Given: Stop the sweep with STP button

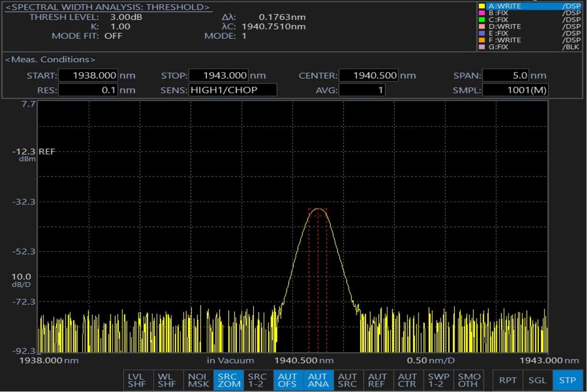Looking at the screenshot, I should [568, 380].
